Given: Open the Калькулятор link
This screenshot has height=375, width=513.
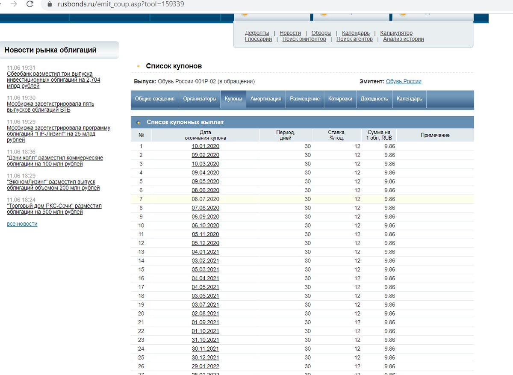Looking at the screenshot, I should coord(396,33).
